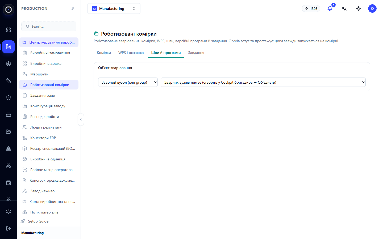Image resolution: width=383 pixels, height=239 pixels.
Task: Open the ruler measurement icon in rail
Action: click(x=9, y=81)
